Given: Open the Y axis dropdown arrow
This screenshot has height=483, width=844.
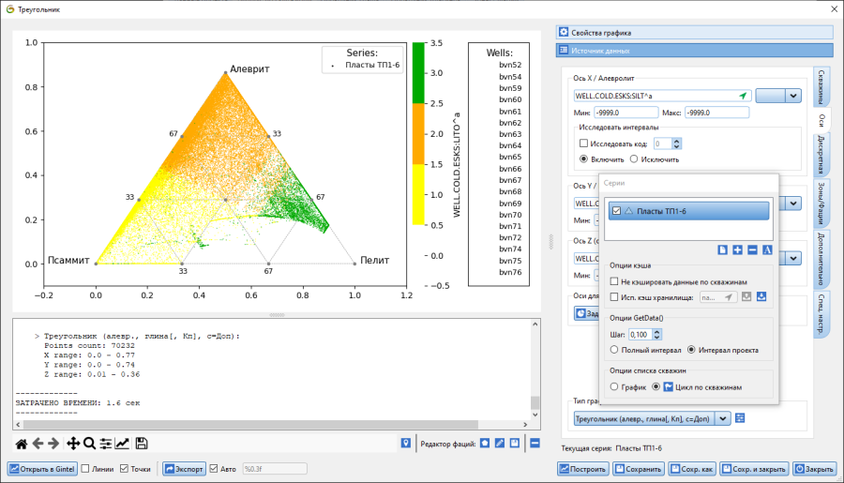Looking at the screenshot, I should (x=793, y=204).
